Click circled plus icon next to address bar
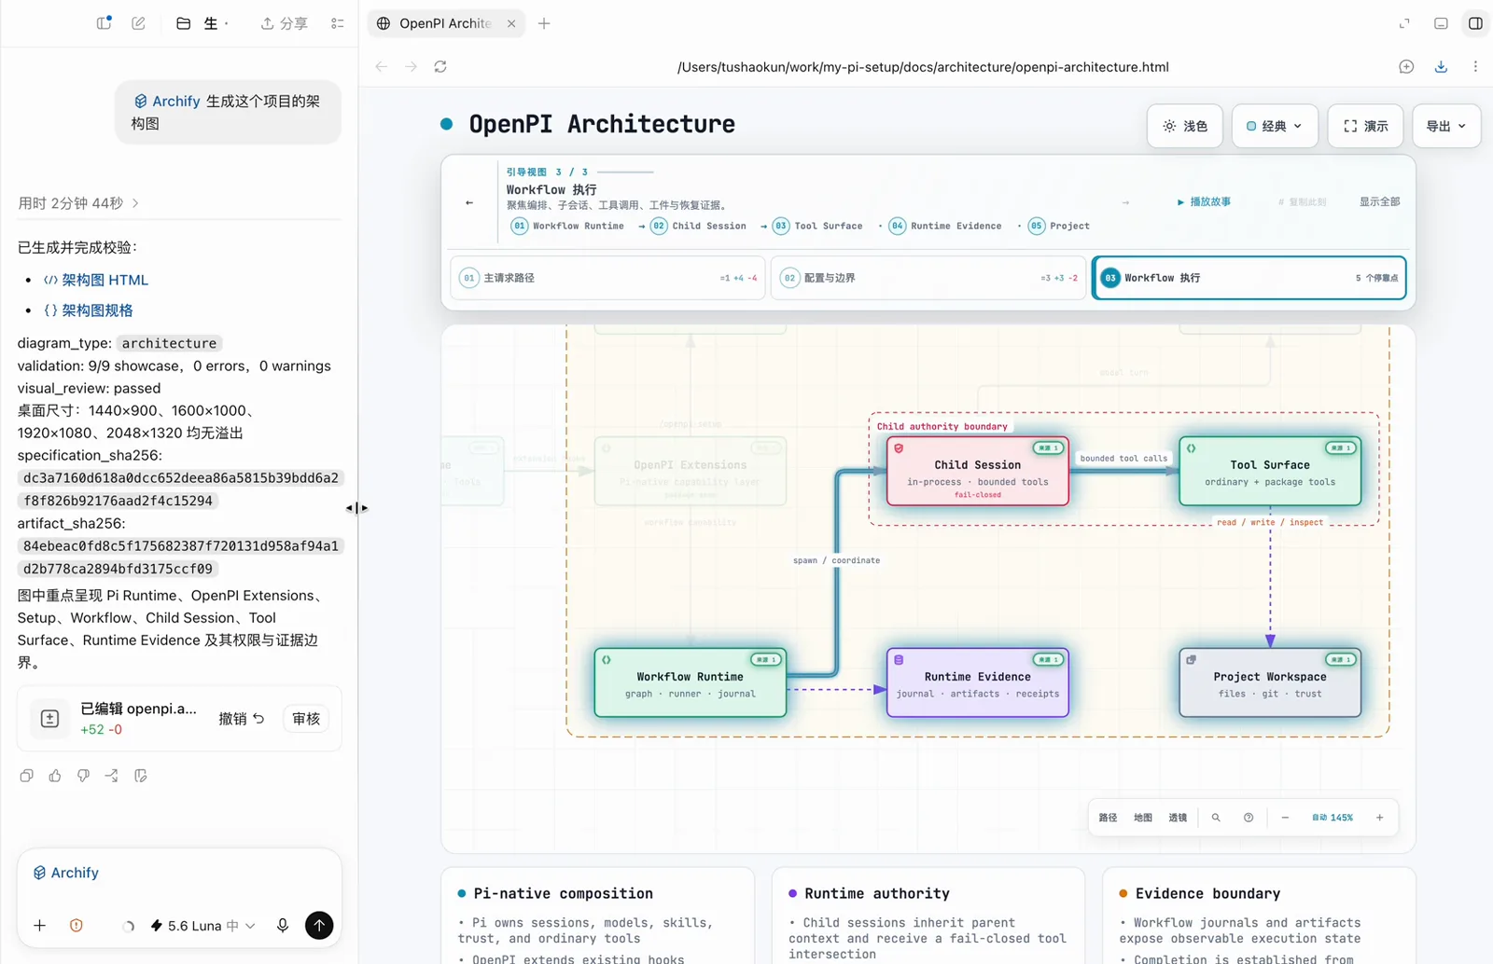 [1406, 66]
